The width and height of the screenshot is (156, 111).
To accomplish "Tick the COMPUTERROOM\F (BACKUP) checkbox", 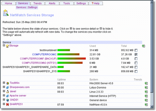I will click(x=136, y=59).
